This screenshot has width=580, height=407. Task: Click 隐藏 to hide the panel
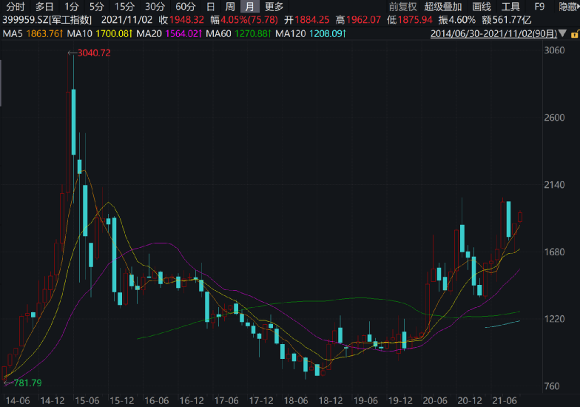[568, 7]
